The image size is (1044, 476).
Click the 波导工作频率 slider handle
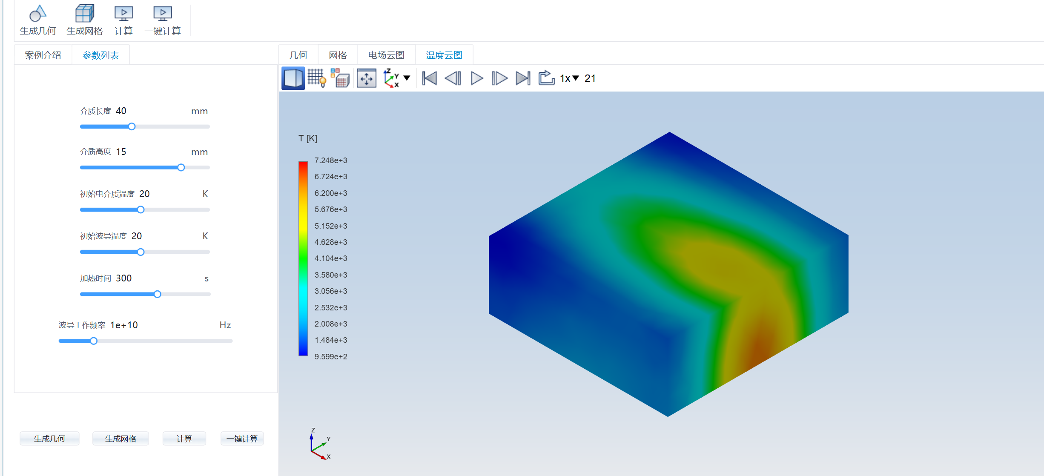coord(94,341)
